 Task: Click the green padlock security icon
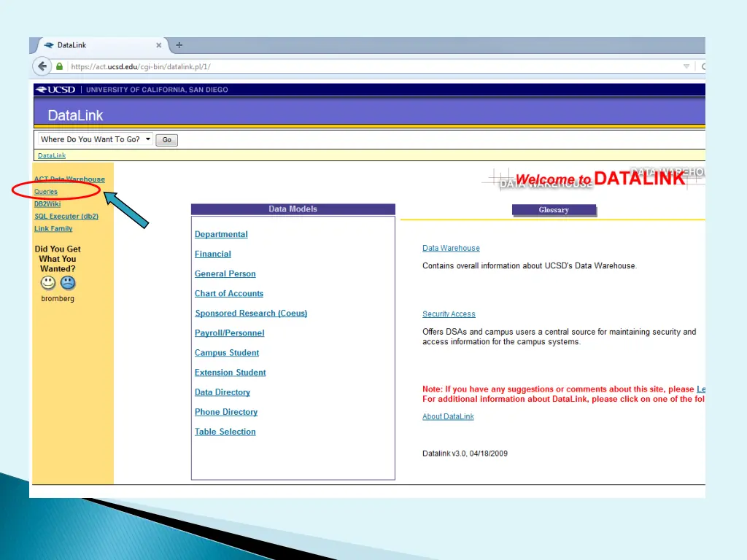tap(60, 66)
